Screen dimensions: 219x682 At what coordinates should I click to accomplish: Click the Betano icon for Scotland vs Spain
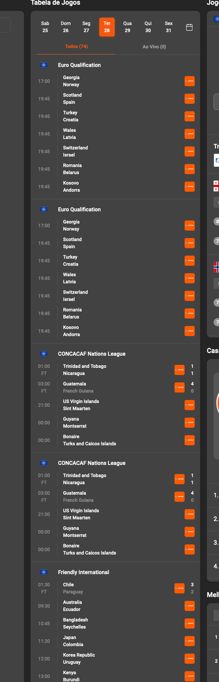click(190, 99)
